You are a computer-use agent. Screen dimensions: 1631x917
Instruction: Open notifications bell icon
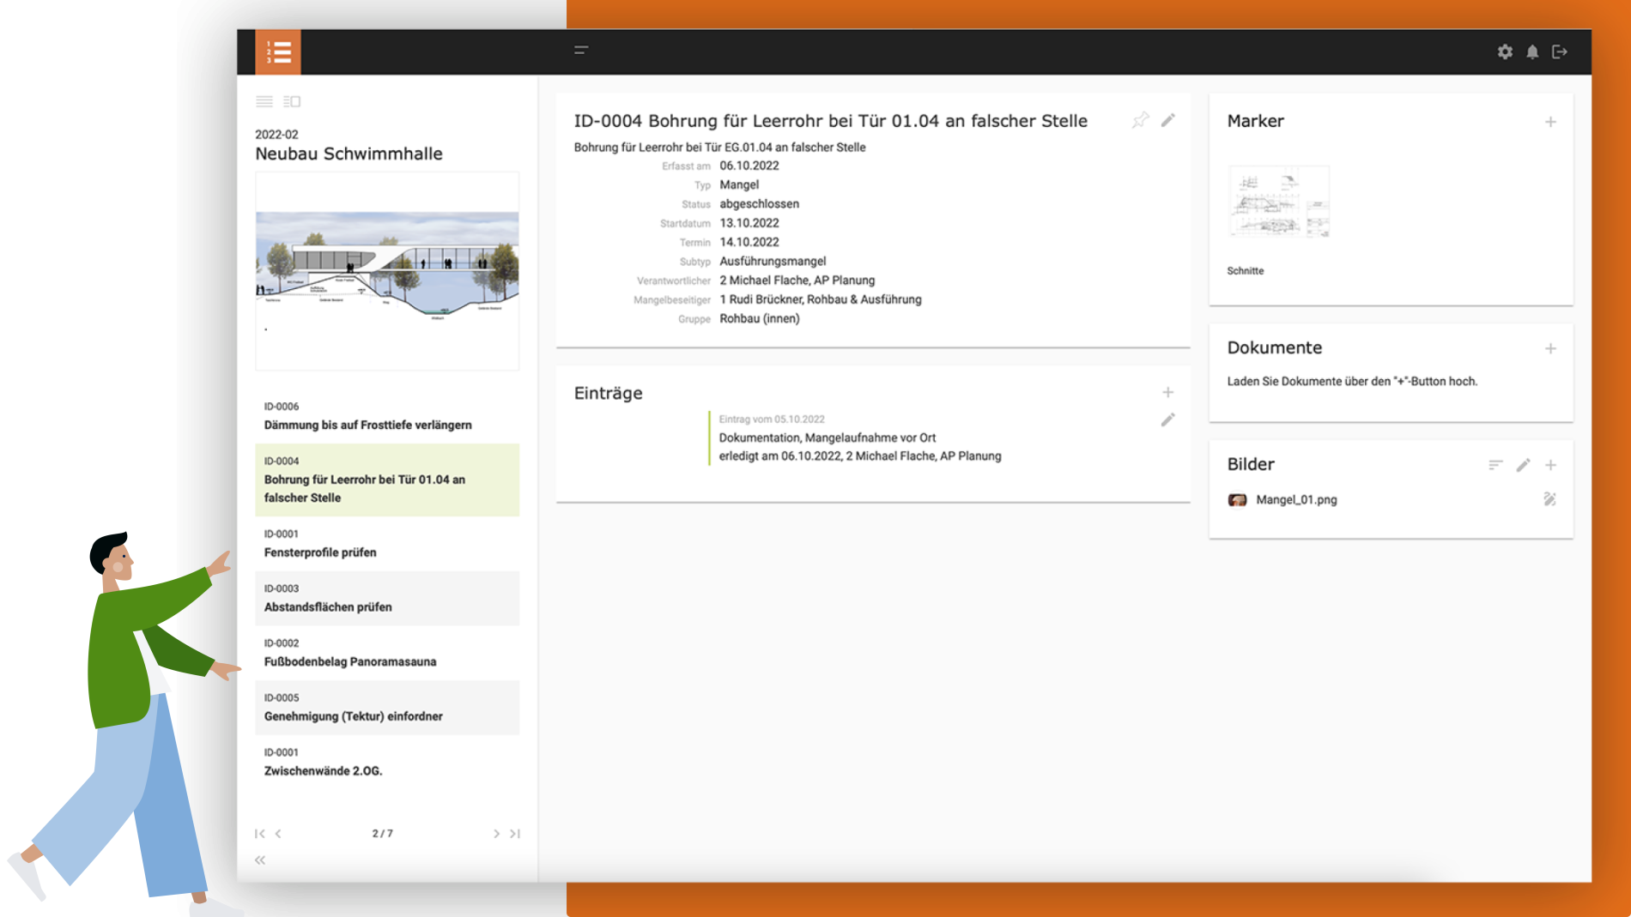pos(1532,51)
